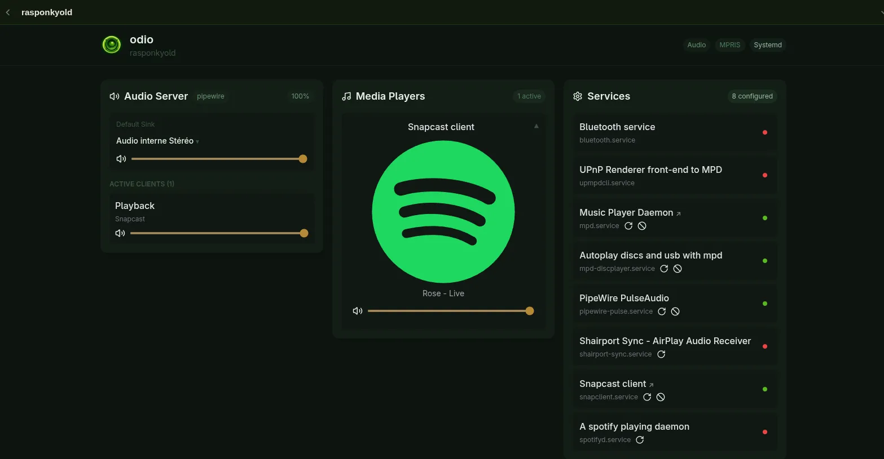Viewport: 884px width, 459px height.
Task: Click the odio heading text
Action: point(142,39)
